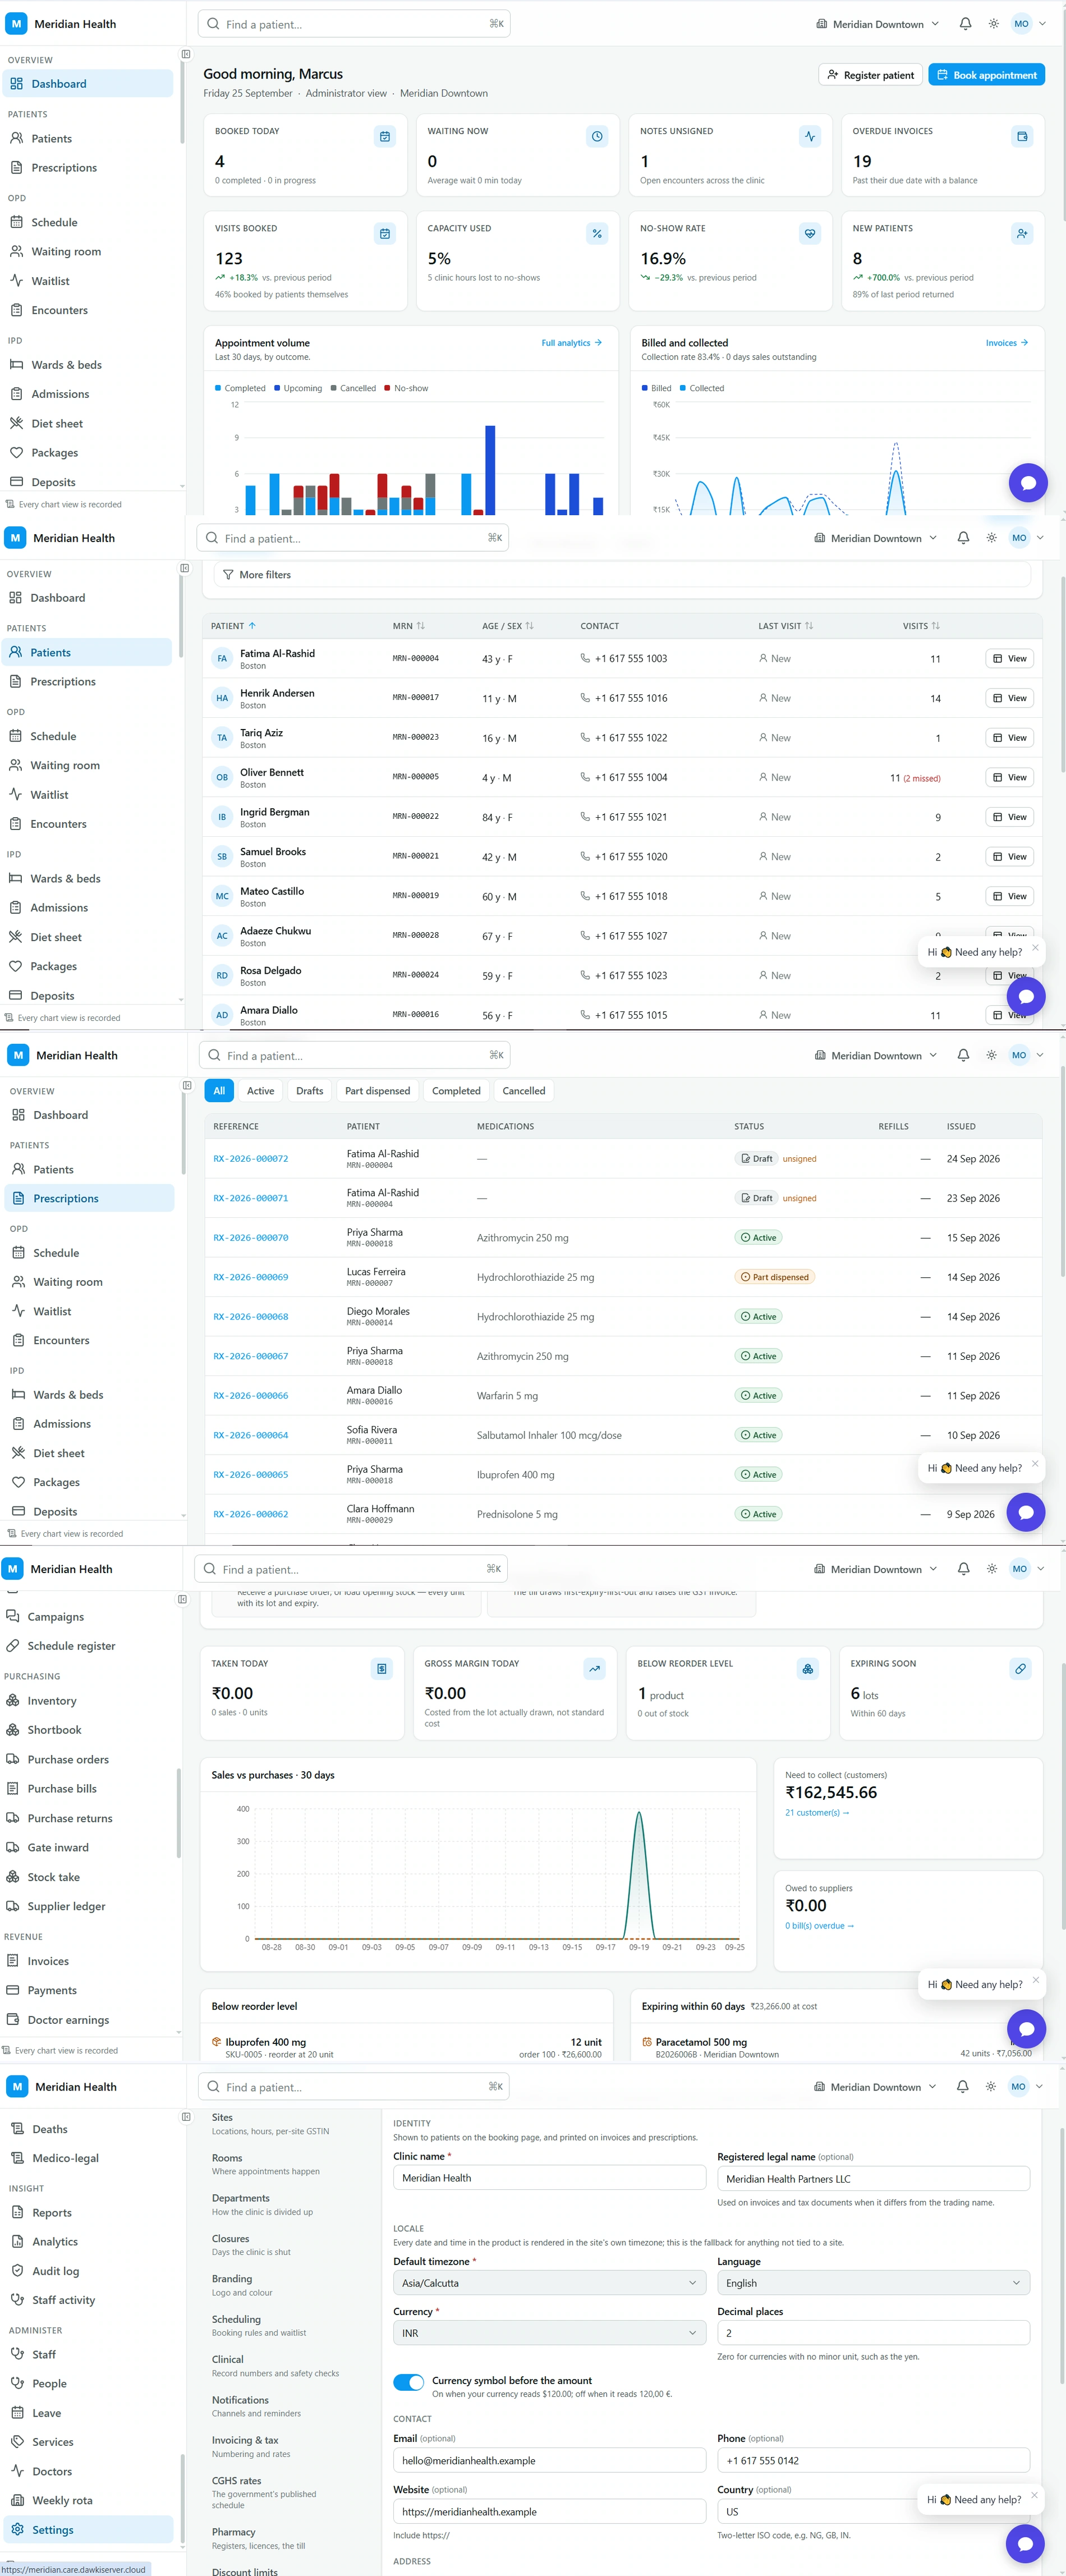Click the Website input field
The height and width of the screenshot is (2576, 1066).
tap(549, 2511)
